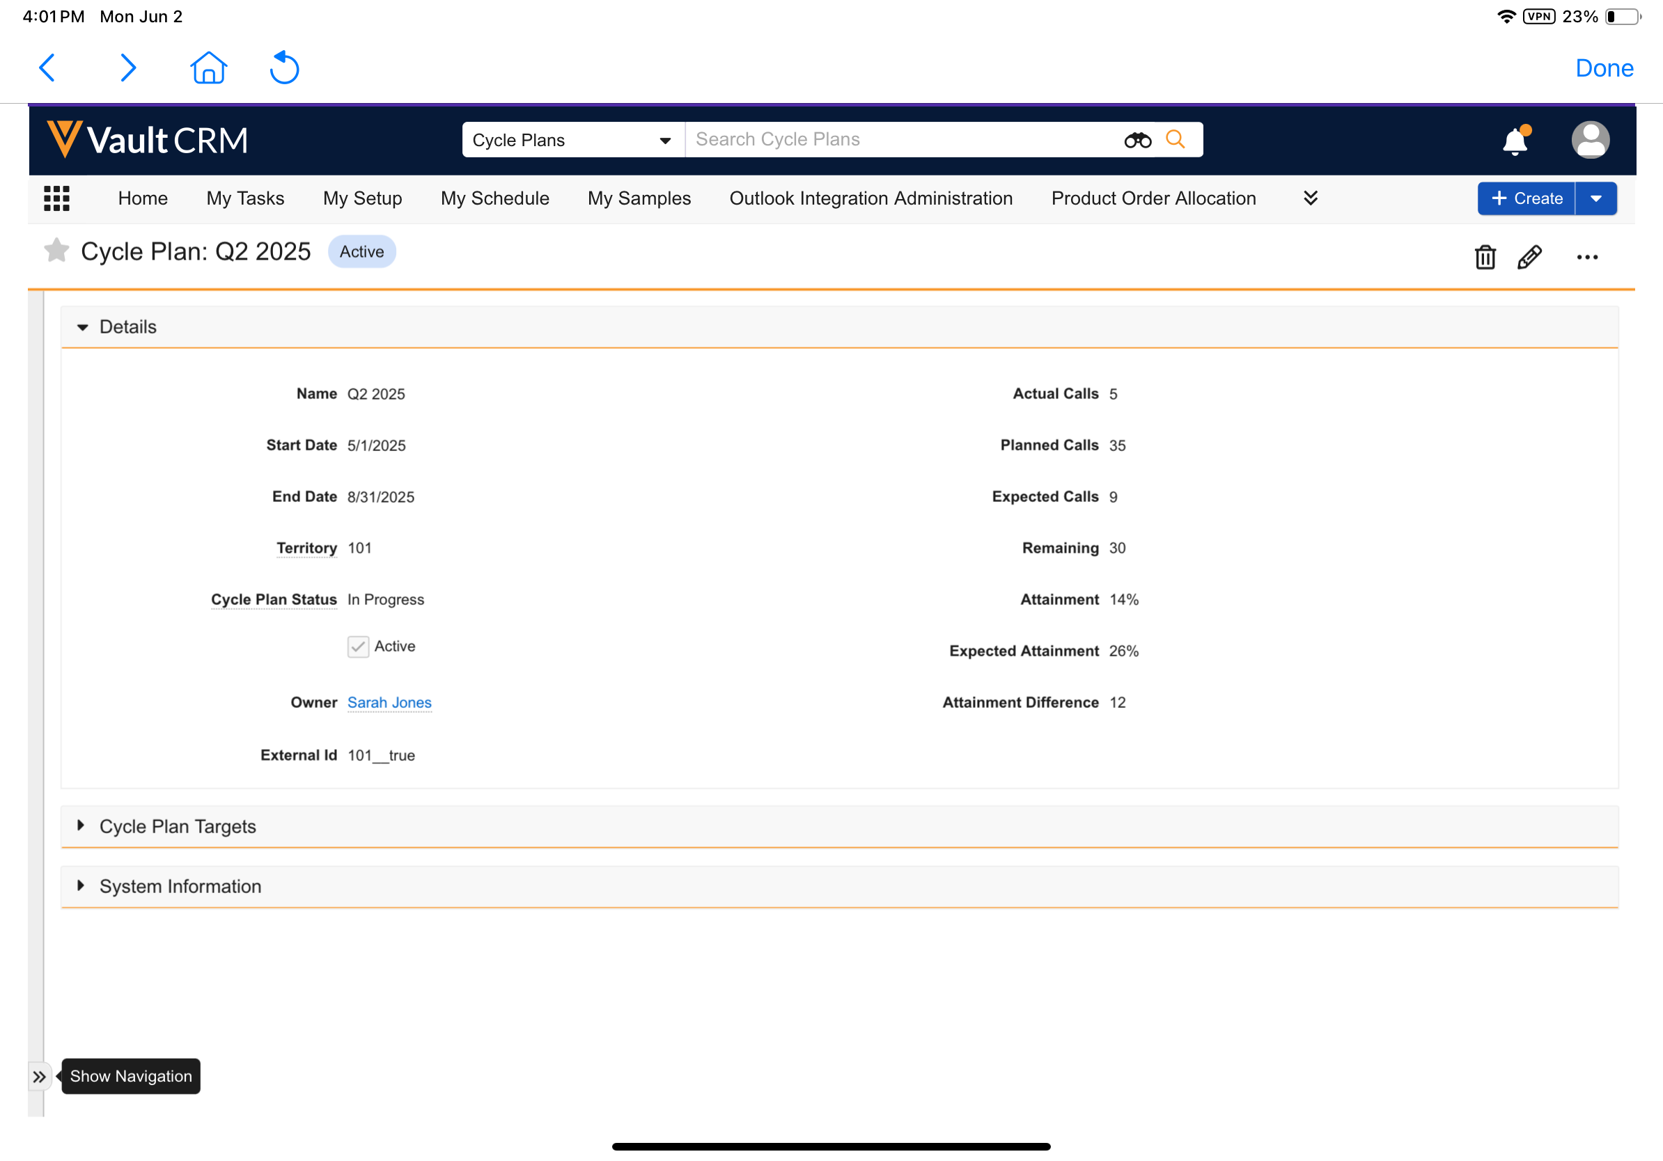Open the three-dot more actions menu
This screenshot has height=1161, width=1663.
click(1587, 258)
